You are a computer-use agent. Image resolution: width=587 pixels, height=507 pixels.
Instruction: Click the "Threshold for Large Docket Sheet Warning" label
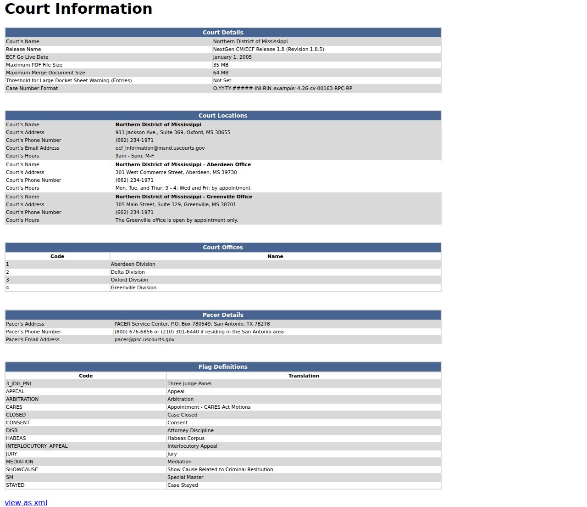[x=69, y=80]
